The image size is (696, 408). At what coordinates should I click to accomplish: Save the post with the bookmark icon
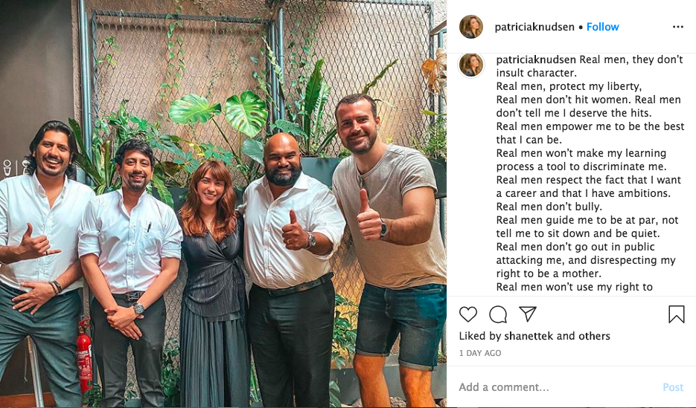[x=676, y=314]
